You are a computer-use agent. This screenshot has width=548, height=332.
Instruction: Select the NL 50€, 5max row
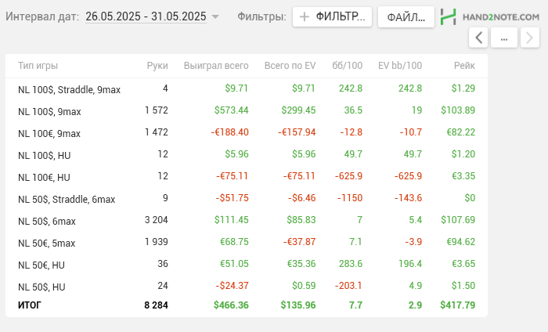(x=47, y=243)
